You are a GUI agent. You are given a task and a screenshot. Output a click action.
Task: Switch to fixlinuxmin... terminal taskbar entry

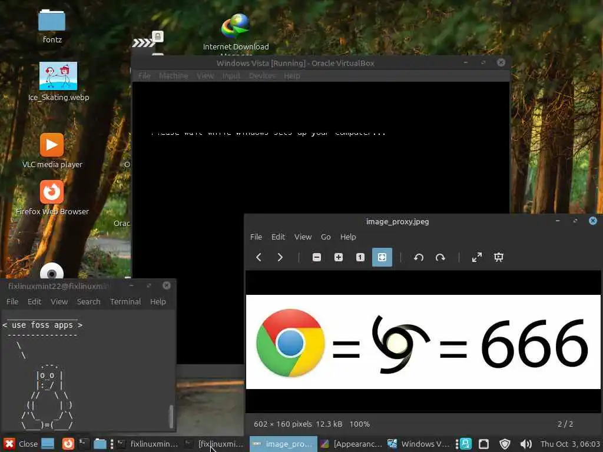pos(148,444)
